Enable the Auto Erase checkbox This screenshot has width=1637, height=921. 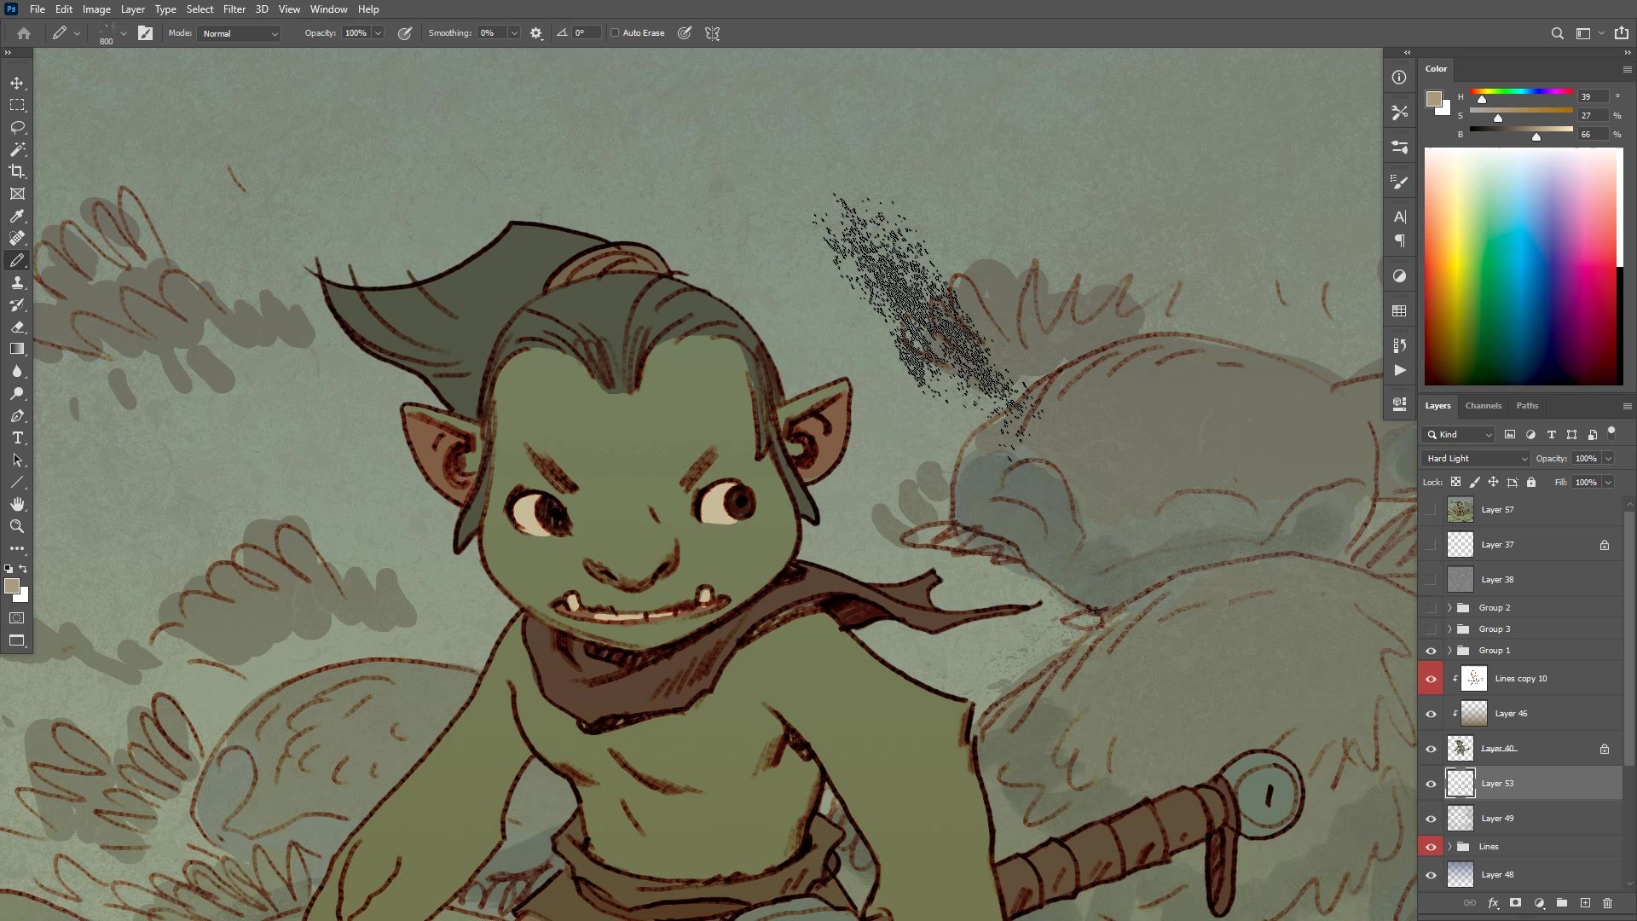[615, 33]
